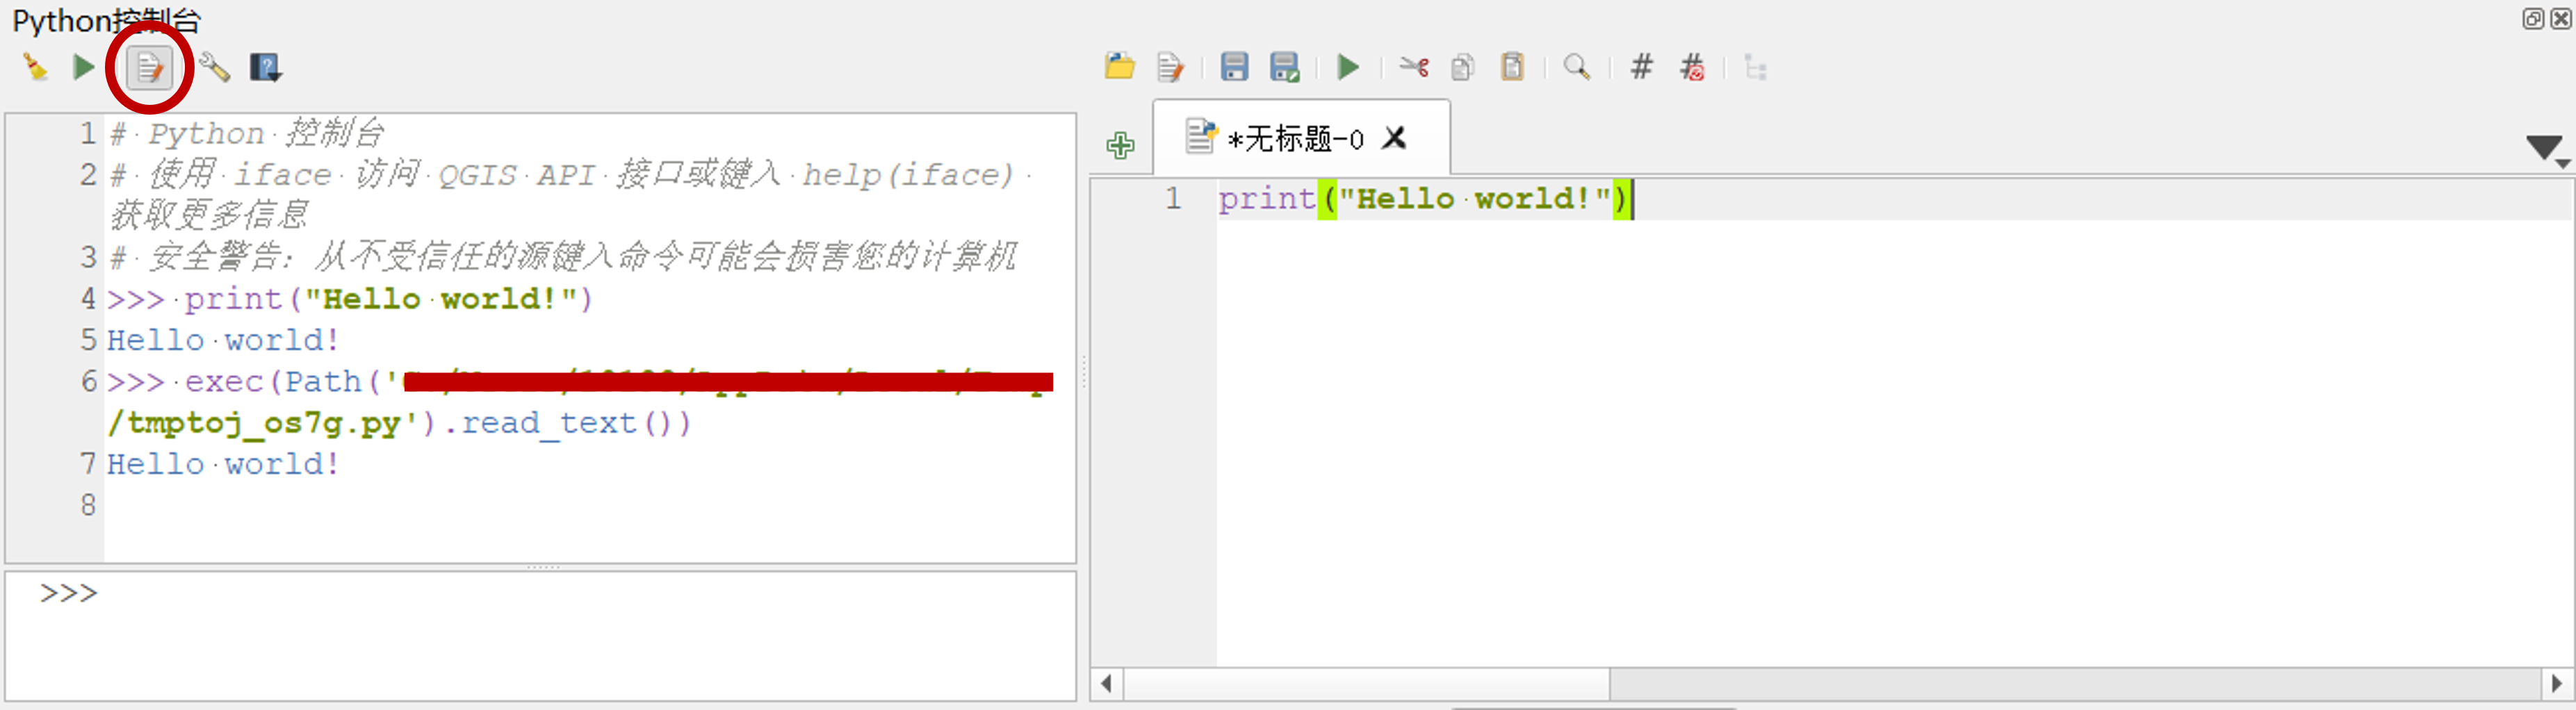Copy selection with the copy icon
Viewport: 2576px width, 710px height.
tap(1463, 67)
